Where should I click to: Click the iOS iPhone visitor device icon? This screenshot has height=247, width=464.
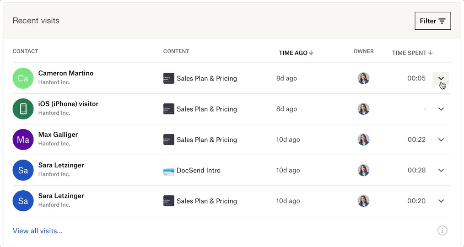pyautogui.click(x=23, y=109)
